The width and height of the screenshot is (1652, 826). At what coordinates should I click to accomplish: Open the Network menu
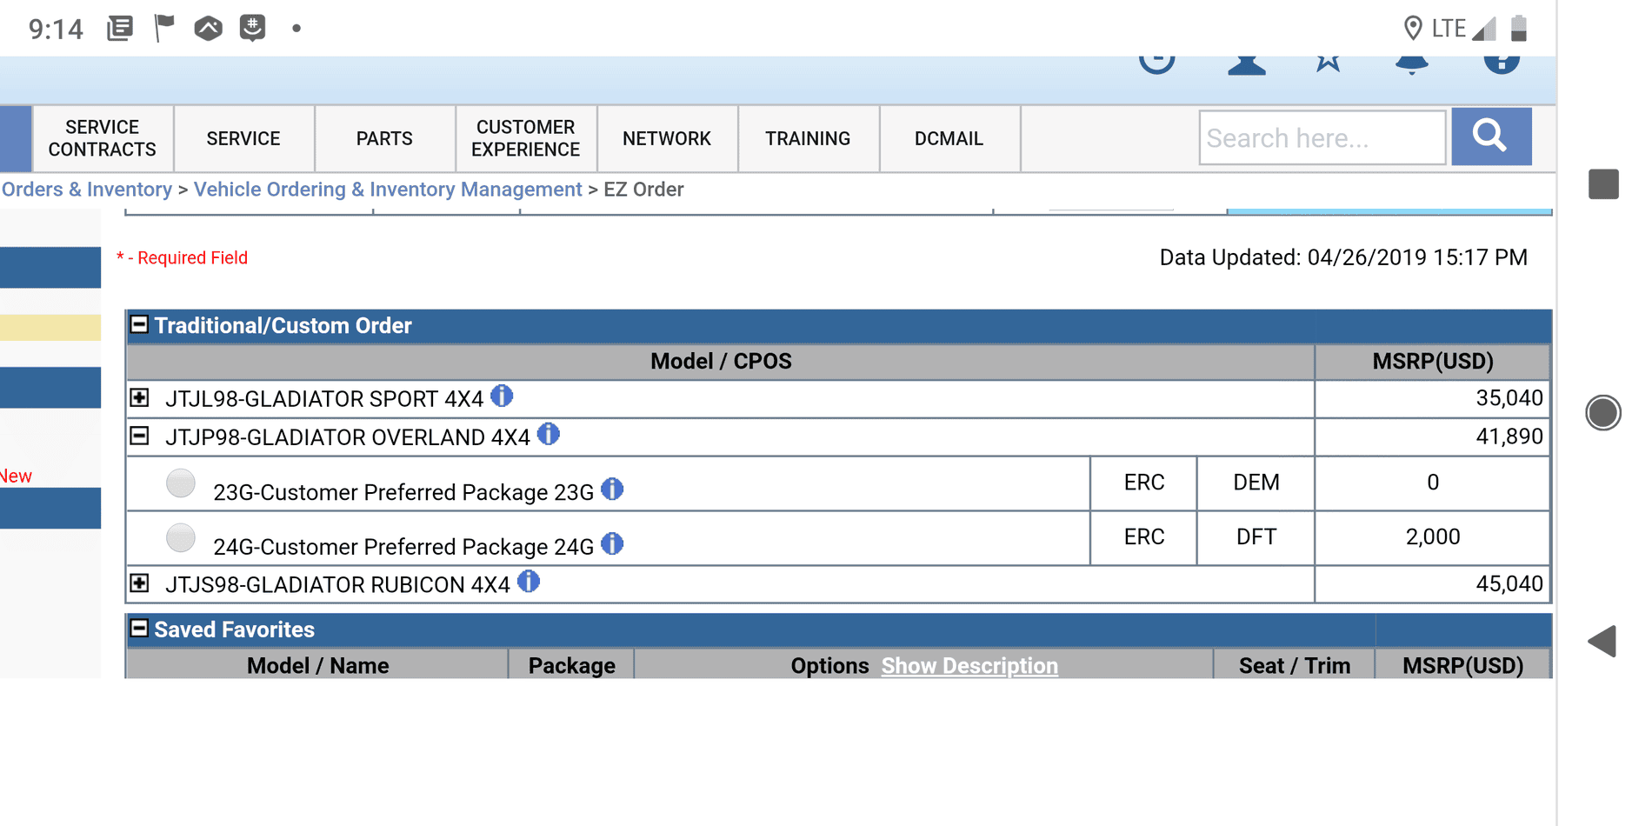tap(667, 138)
